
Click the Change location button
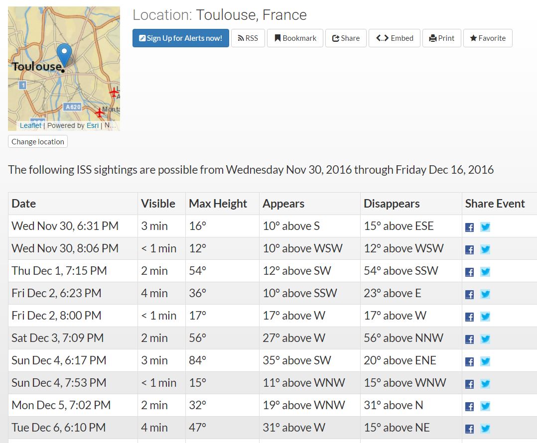tap(38, 142)
